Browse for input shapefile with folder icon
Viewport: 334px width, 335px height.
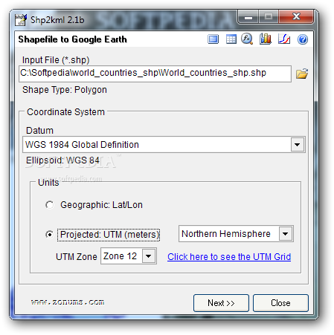pyautogui.click(x=302, y=74)
